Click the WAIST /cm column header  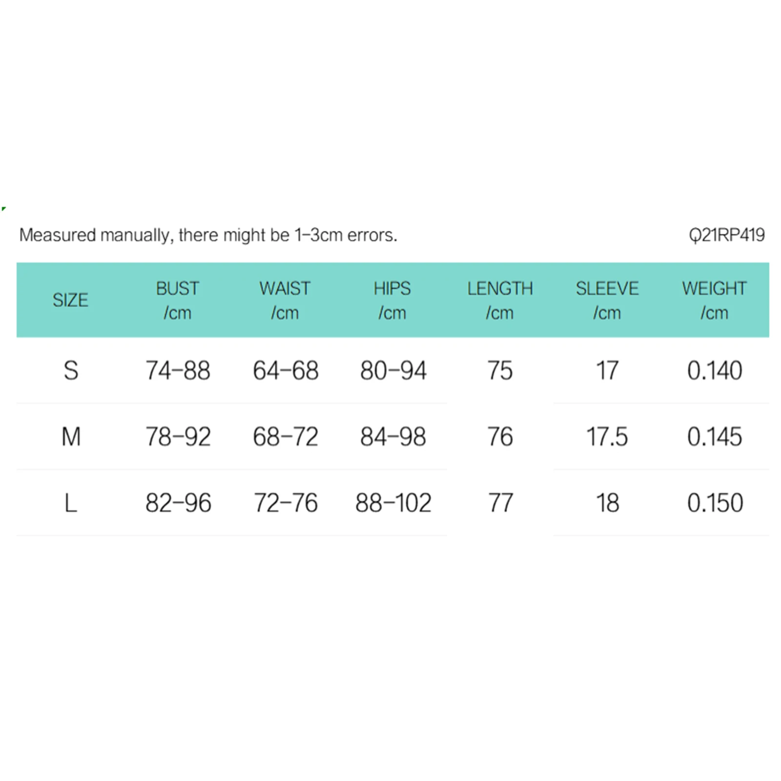(x=285, y=300)
